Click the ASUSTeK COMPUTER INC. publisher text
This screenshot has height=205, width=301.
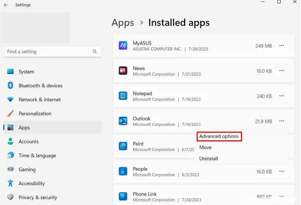tap(157, 49)
